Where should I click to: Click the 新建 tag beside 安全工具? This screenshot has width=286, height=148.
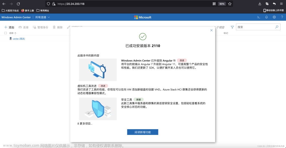(138, 100)
